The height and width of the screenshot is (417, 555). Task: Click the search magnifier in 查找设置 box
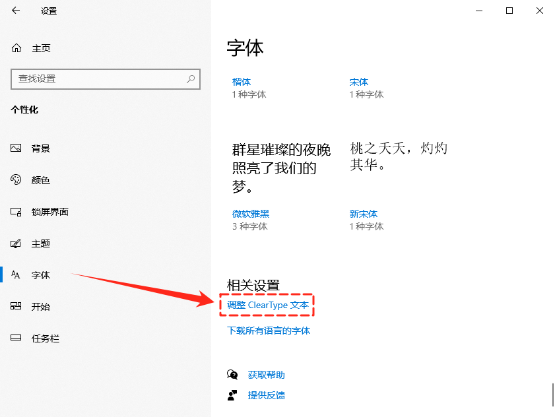coord(190,79)
